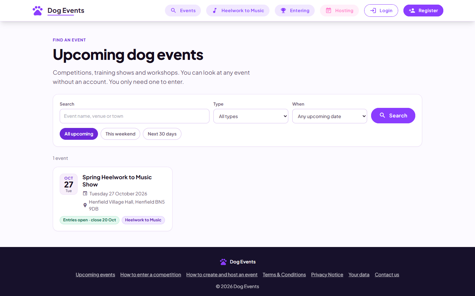This screenshot has width=475, height=296.
Task: Click the calendar icon beside Hosting
Action: (x=329, y=11)
